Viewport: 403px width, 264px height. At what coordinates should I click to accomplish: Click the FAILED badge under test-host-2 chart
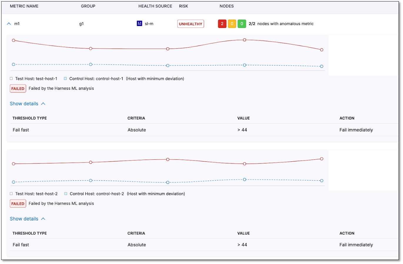tap(18, 203)
